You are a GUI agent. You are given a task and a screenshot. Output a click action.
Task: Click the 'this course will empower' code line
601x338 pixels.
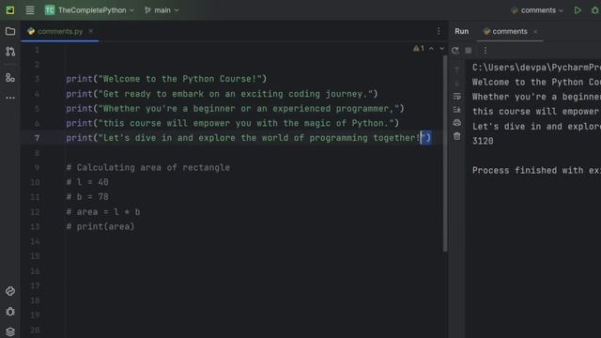232,123
